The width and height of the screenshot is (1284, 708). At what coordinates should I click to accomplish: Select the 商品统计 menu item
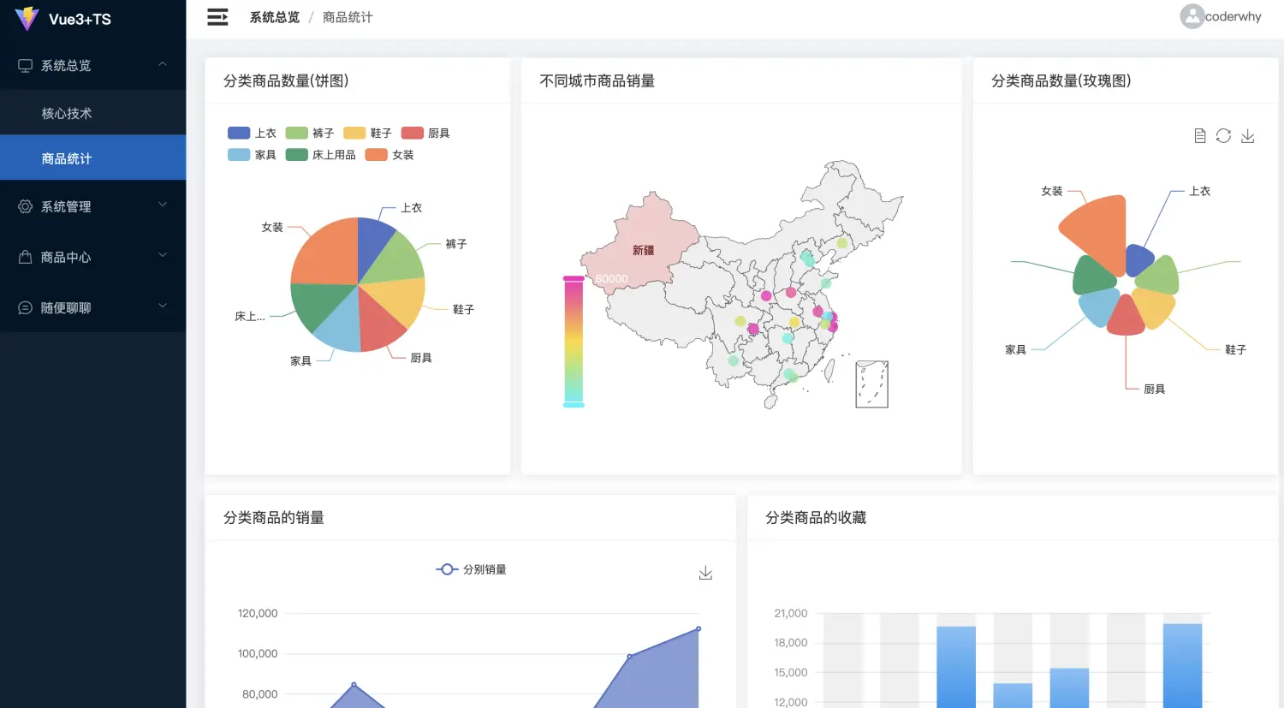click(x=92, y=158)
